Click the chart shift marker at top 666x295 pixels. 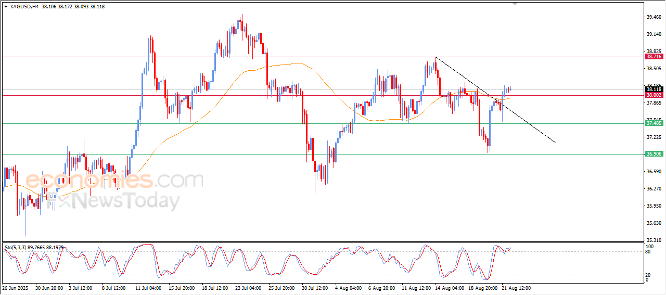(515, 4)
